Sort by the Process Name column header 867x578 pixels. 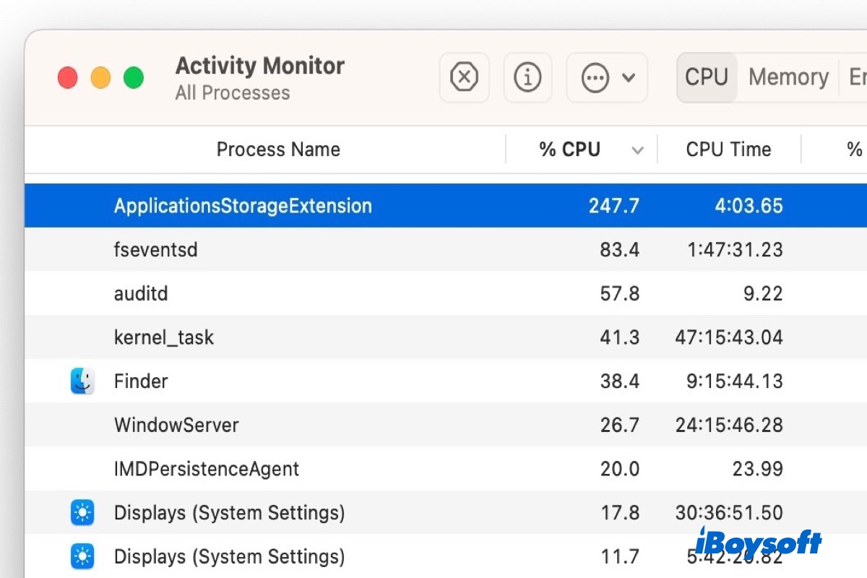tap(278, 150)
